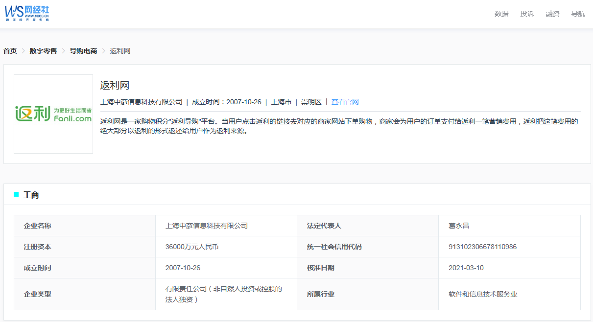Select 上海中彦信息科技有限公司 in the header line

[x=141, y=102]
